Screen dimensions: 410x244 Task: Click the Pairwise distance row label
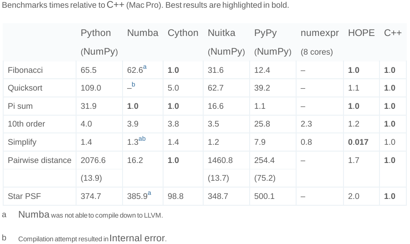tap(40, 160)
